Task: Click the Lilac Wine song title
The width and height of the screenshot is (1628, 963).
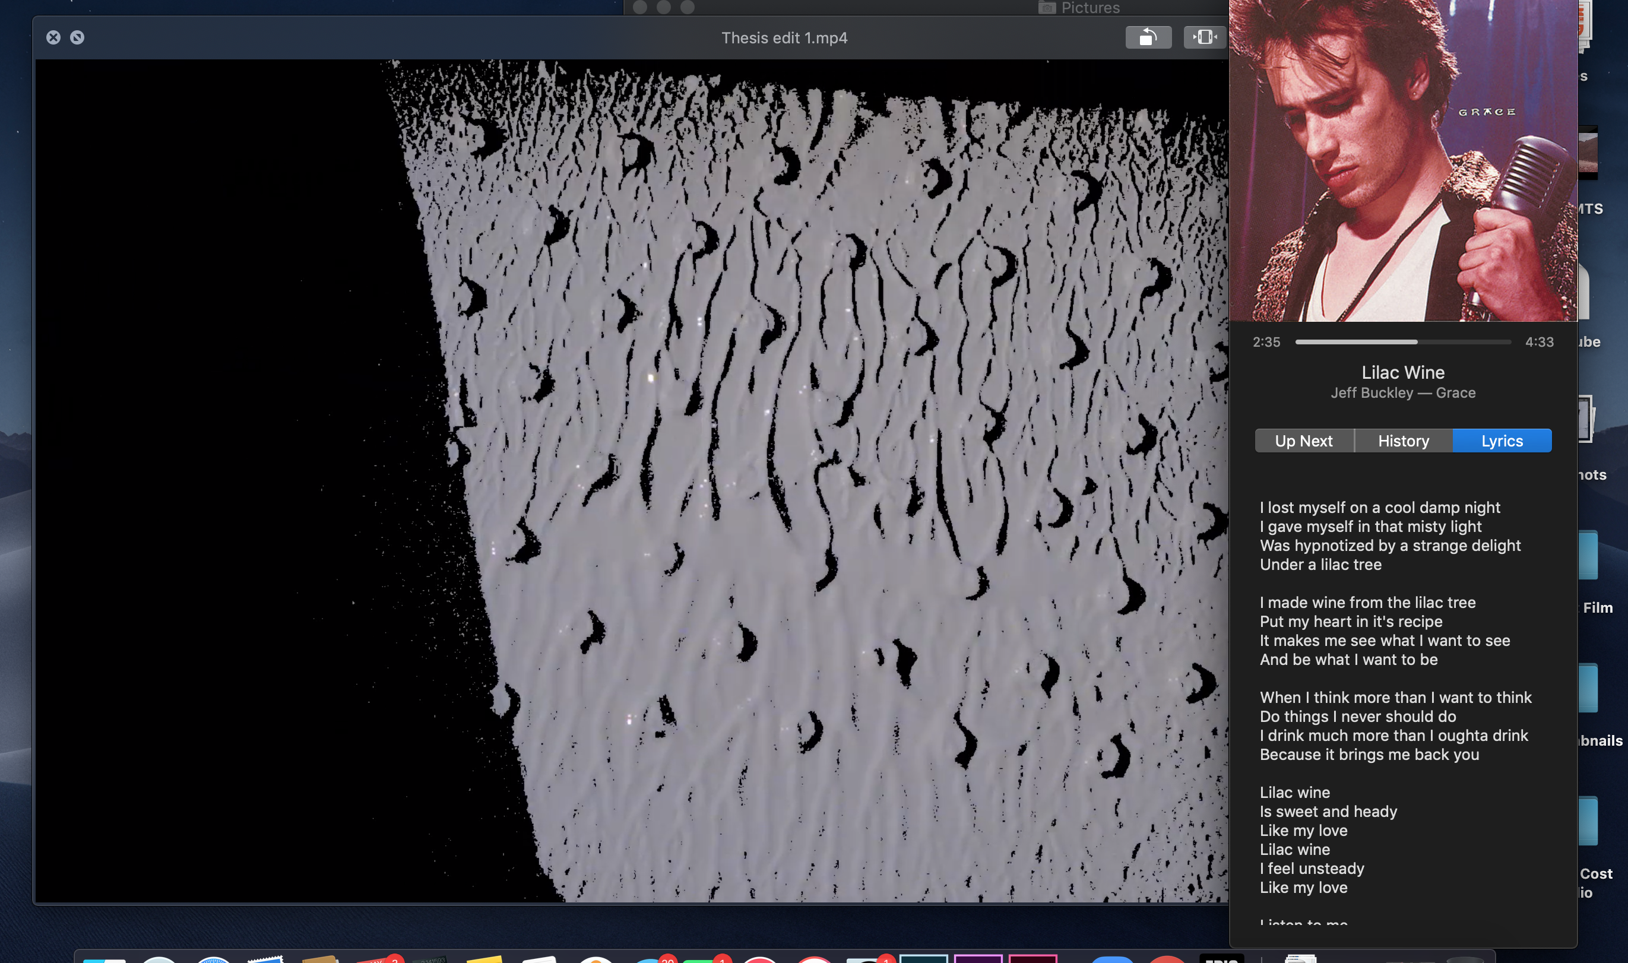Action: tap(1403, 372)
